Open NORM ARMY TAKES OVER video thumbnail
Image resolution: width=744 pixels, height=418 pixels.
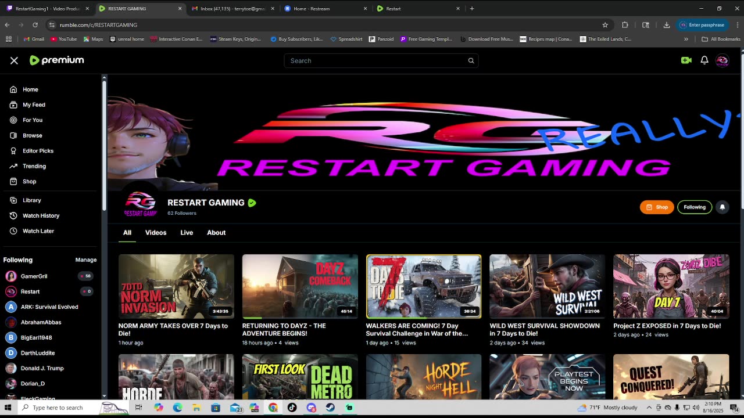[176, 286]
